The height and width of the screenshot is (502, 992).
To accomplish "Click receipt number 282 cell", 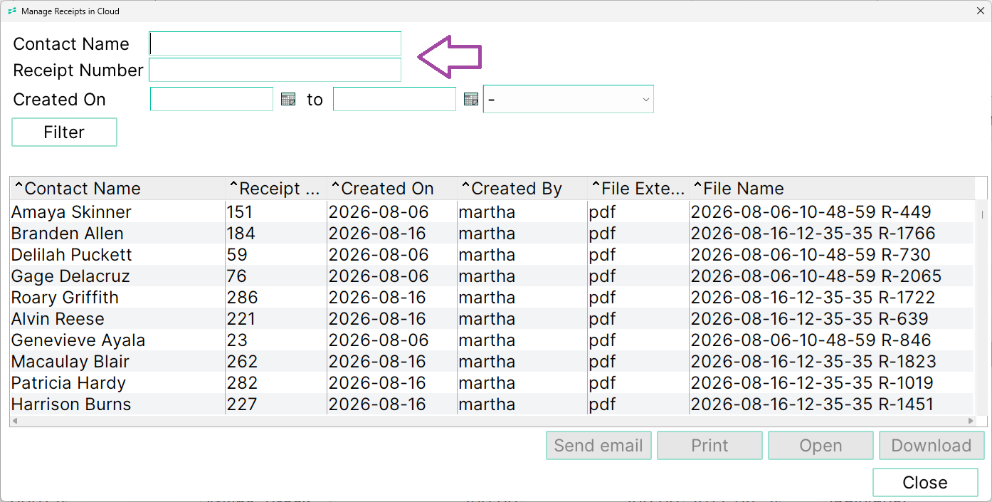I will [x=276, y=383].
